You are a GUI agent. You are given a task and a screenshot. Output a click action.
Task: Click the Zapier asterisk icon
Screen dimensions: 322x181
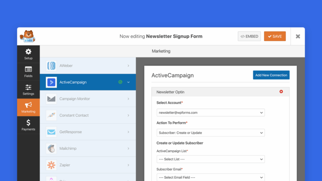pyautogui.click(x=52, y=165)
